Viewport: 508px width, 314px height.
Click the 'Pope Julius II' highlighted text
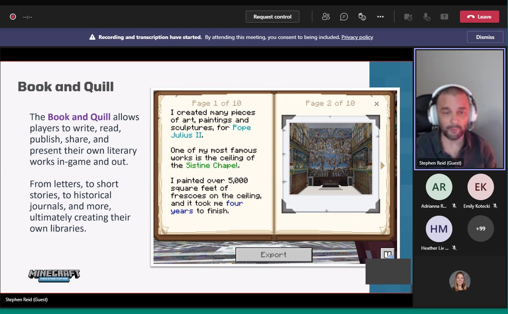pos(211,131)
